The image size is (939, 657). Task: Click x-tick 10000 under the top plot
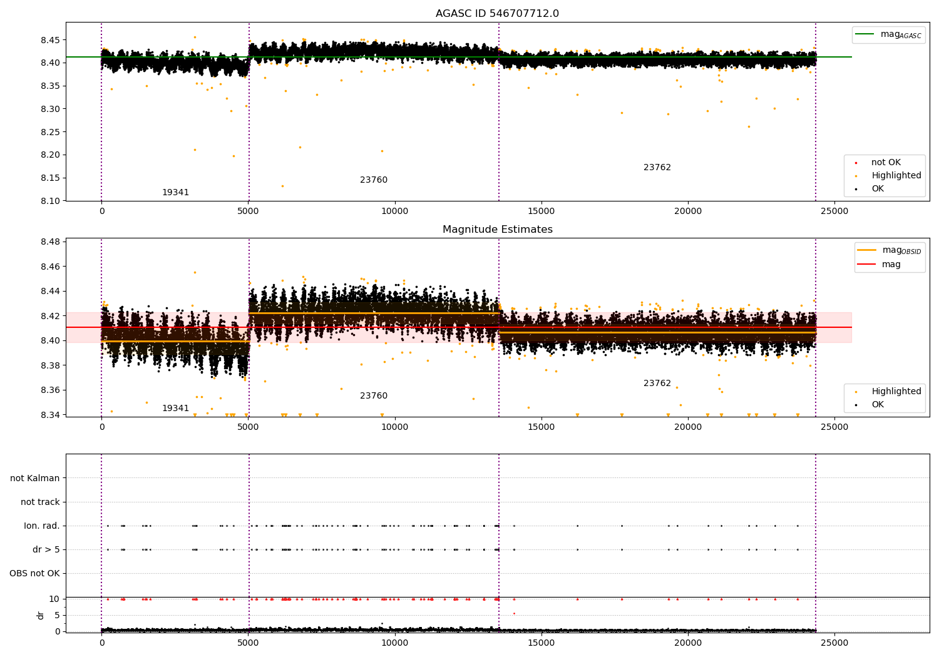[x=395, y=211]
